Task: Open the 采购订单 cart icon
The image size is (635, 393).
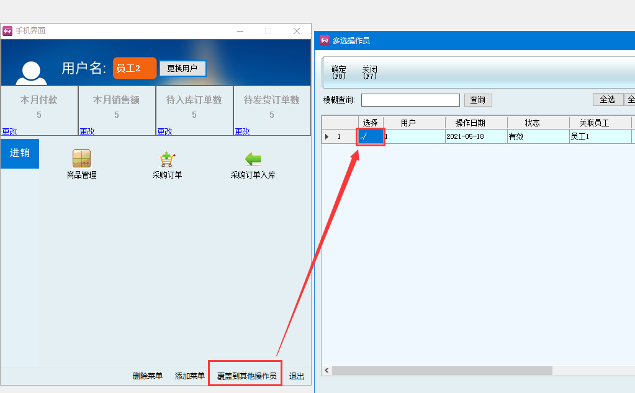Action: tap(167, 159)
